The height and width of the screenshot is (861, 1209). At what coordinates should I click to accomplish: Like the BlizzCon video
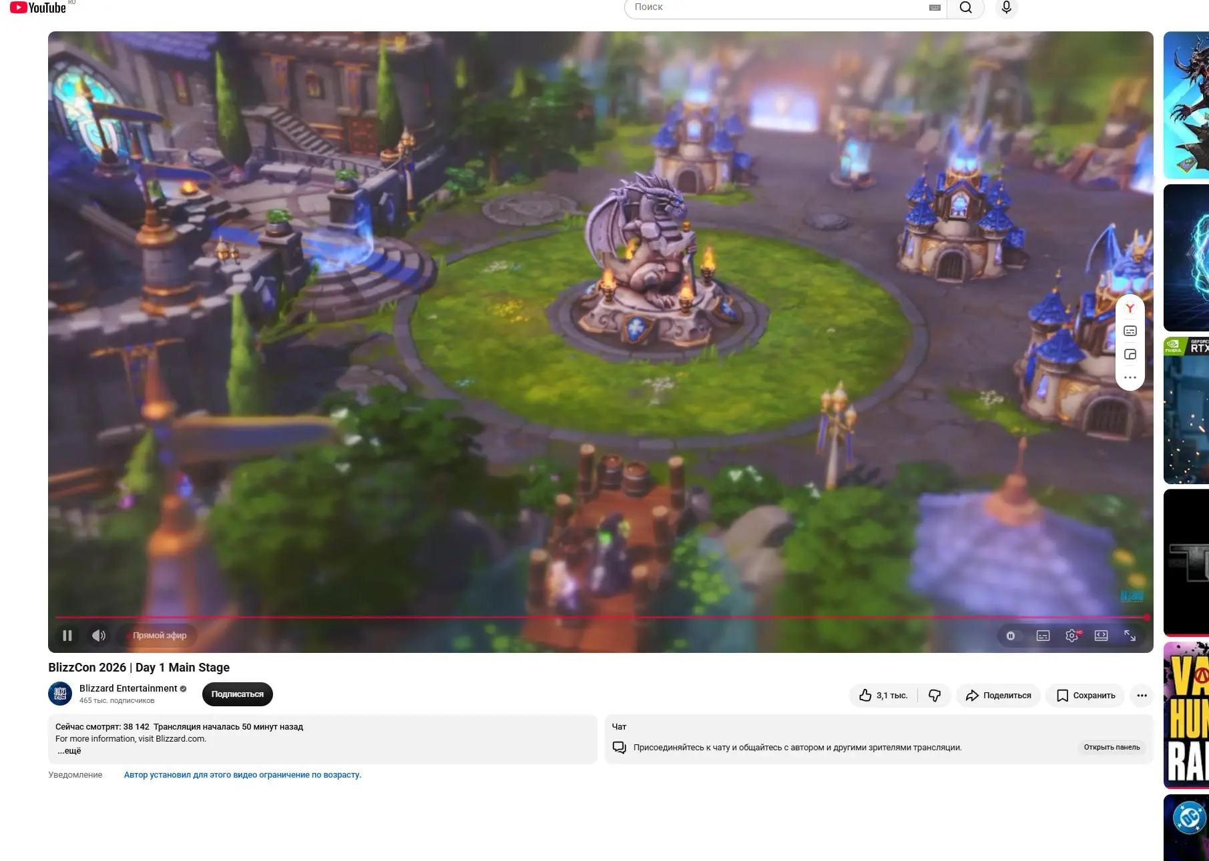point(883,696)
